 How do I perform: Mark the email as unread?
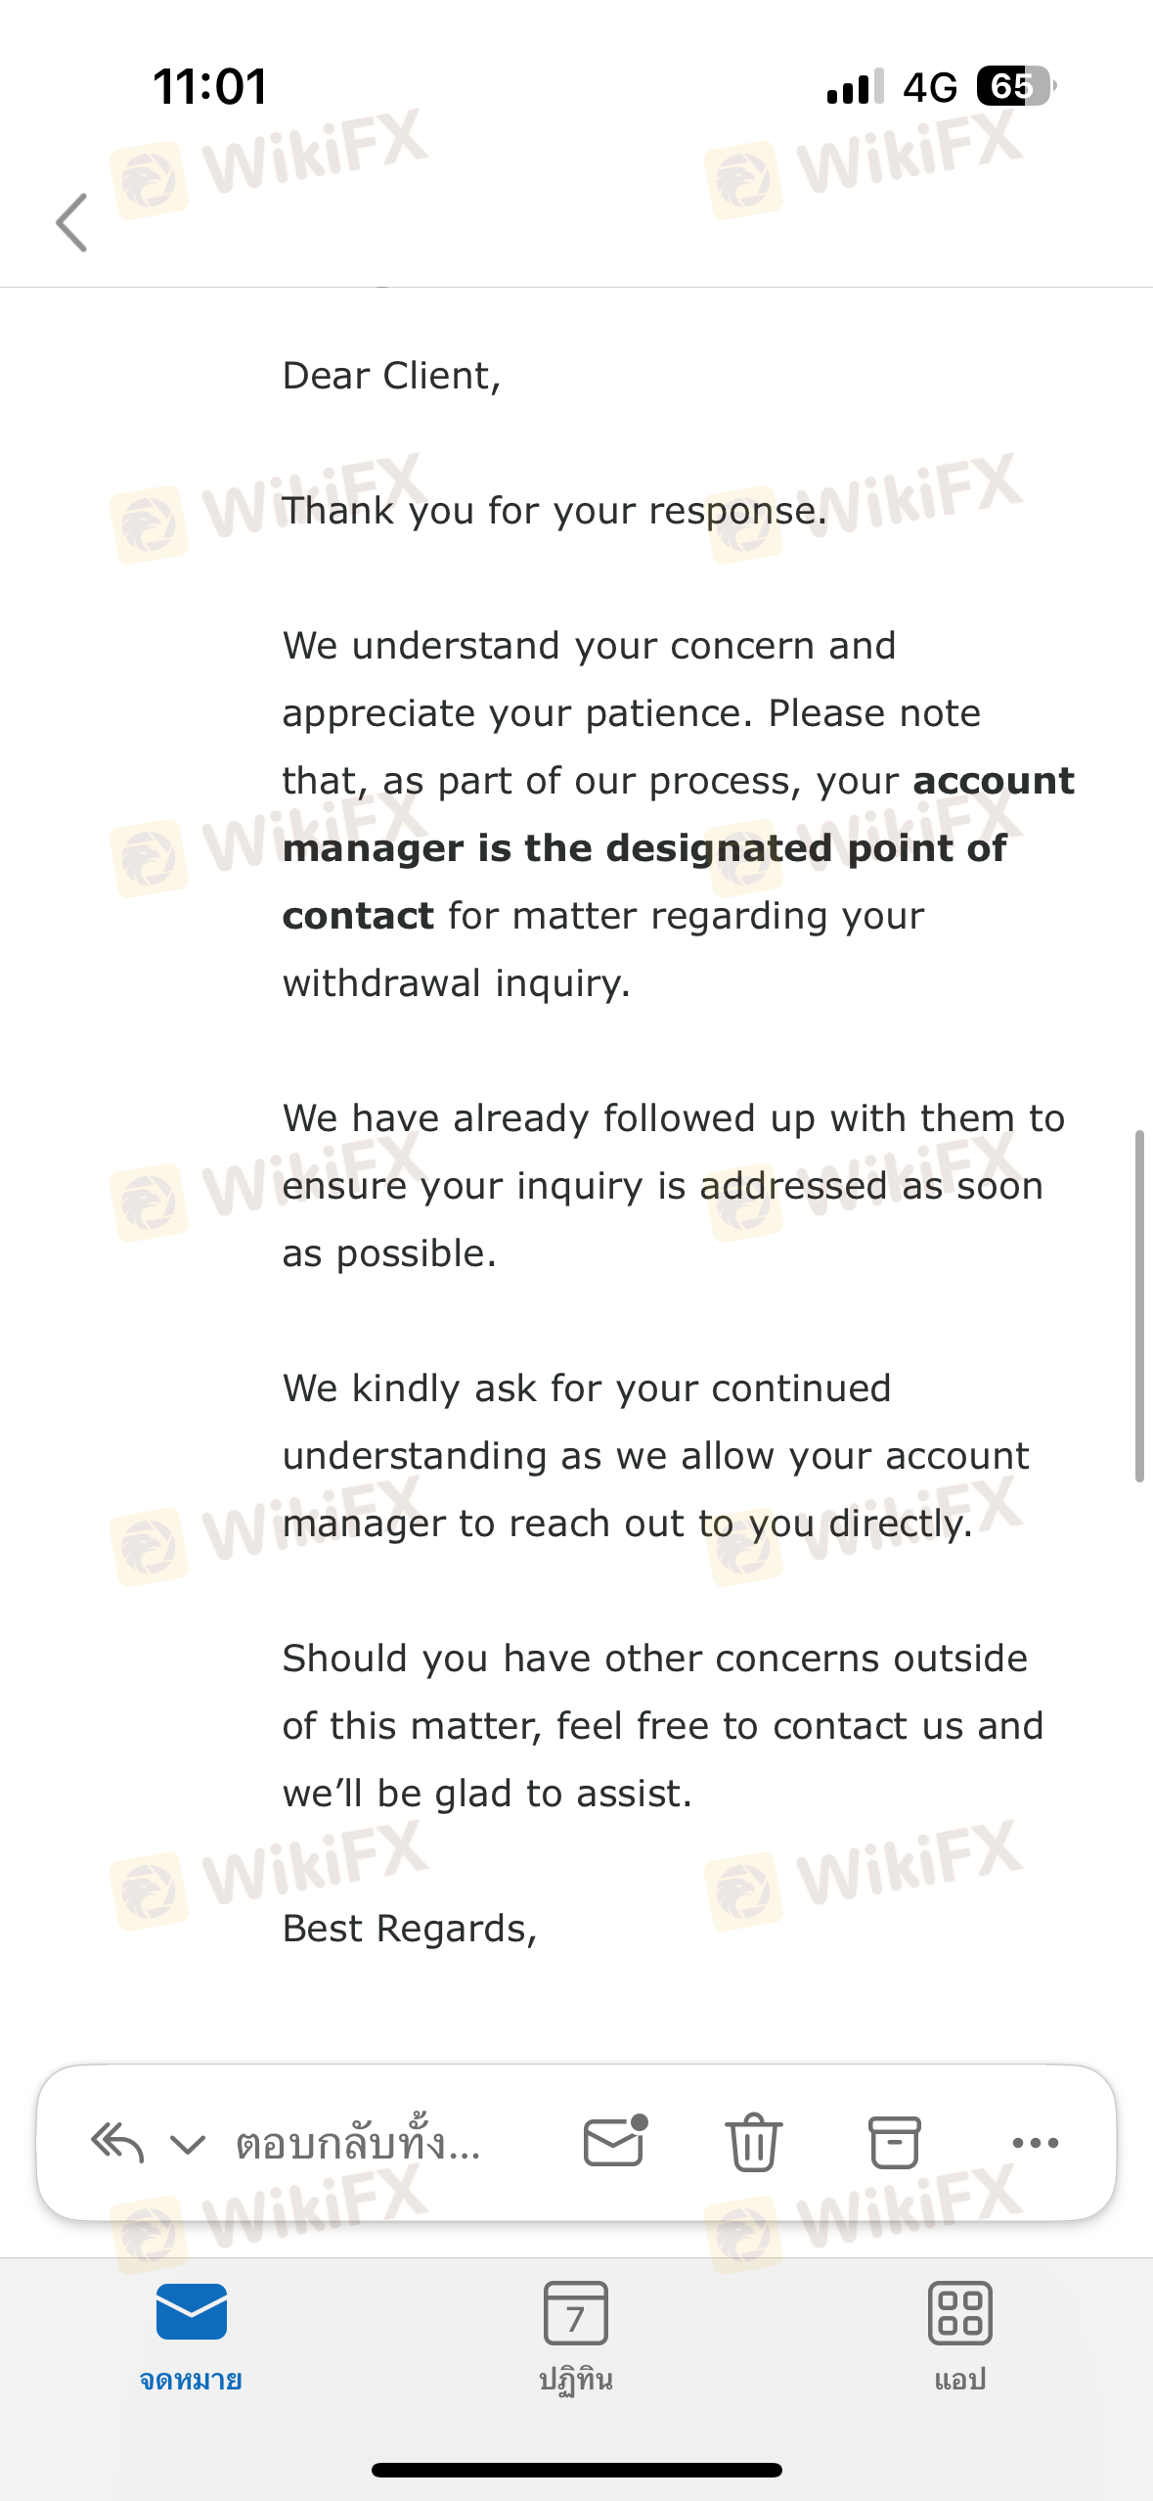[x=615, y=2141]
